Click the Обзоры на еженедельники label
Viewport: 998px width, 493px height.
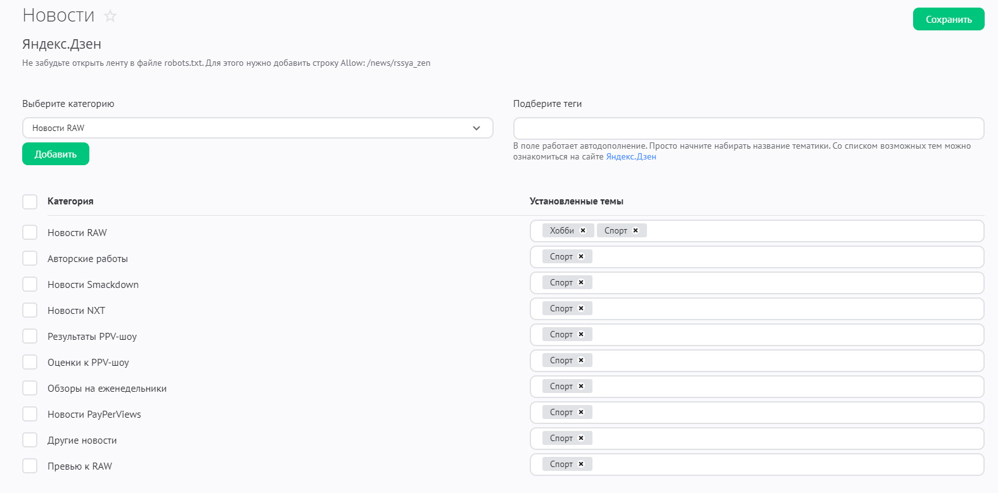[107, 389]
